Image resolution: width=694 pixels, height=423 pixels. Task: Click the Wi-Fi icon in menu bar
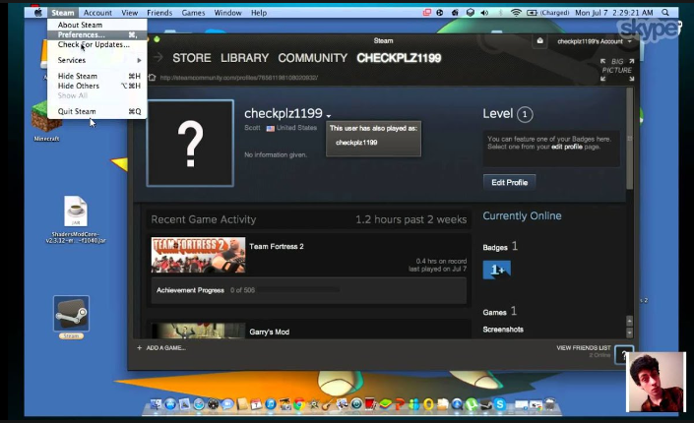[516, 13]
